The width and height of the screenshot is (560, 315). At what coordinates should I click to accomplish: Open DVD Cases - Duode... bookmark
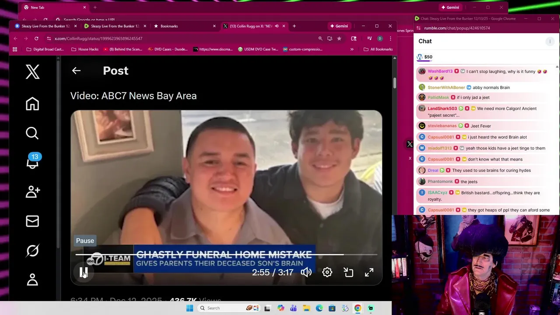click(x=168, y=49)
